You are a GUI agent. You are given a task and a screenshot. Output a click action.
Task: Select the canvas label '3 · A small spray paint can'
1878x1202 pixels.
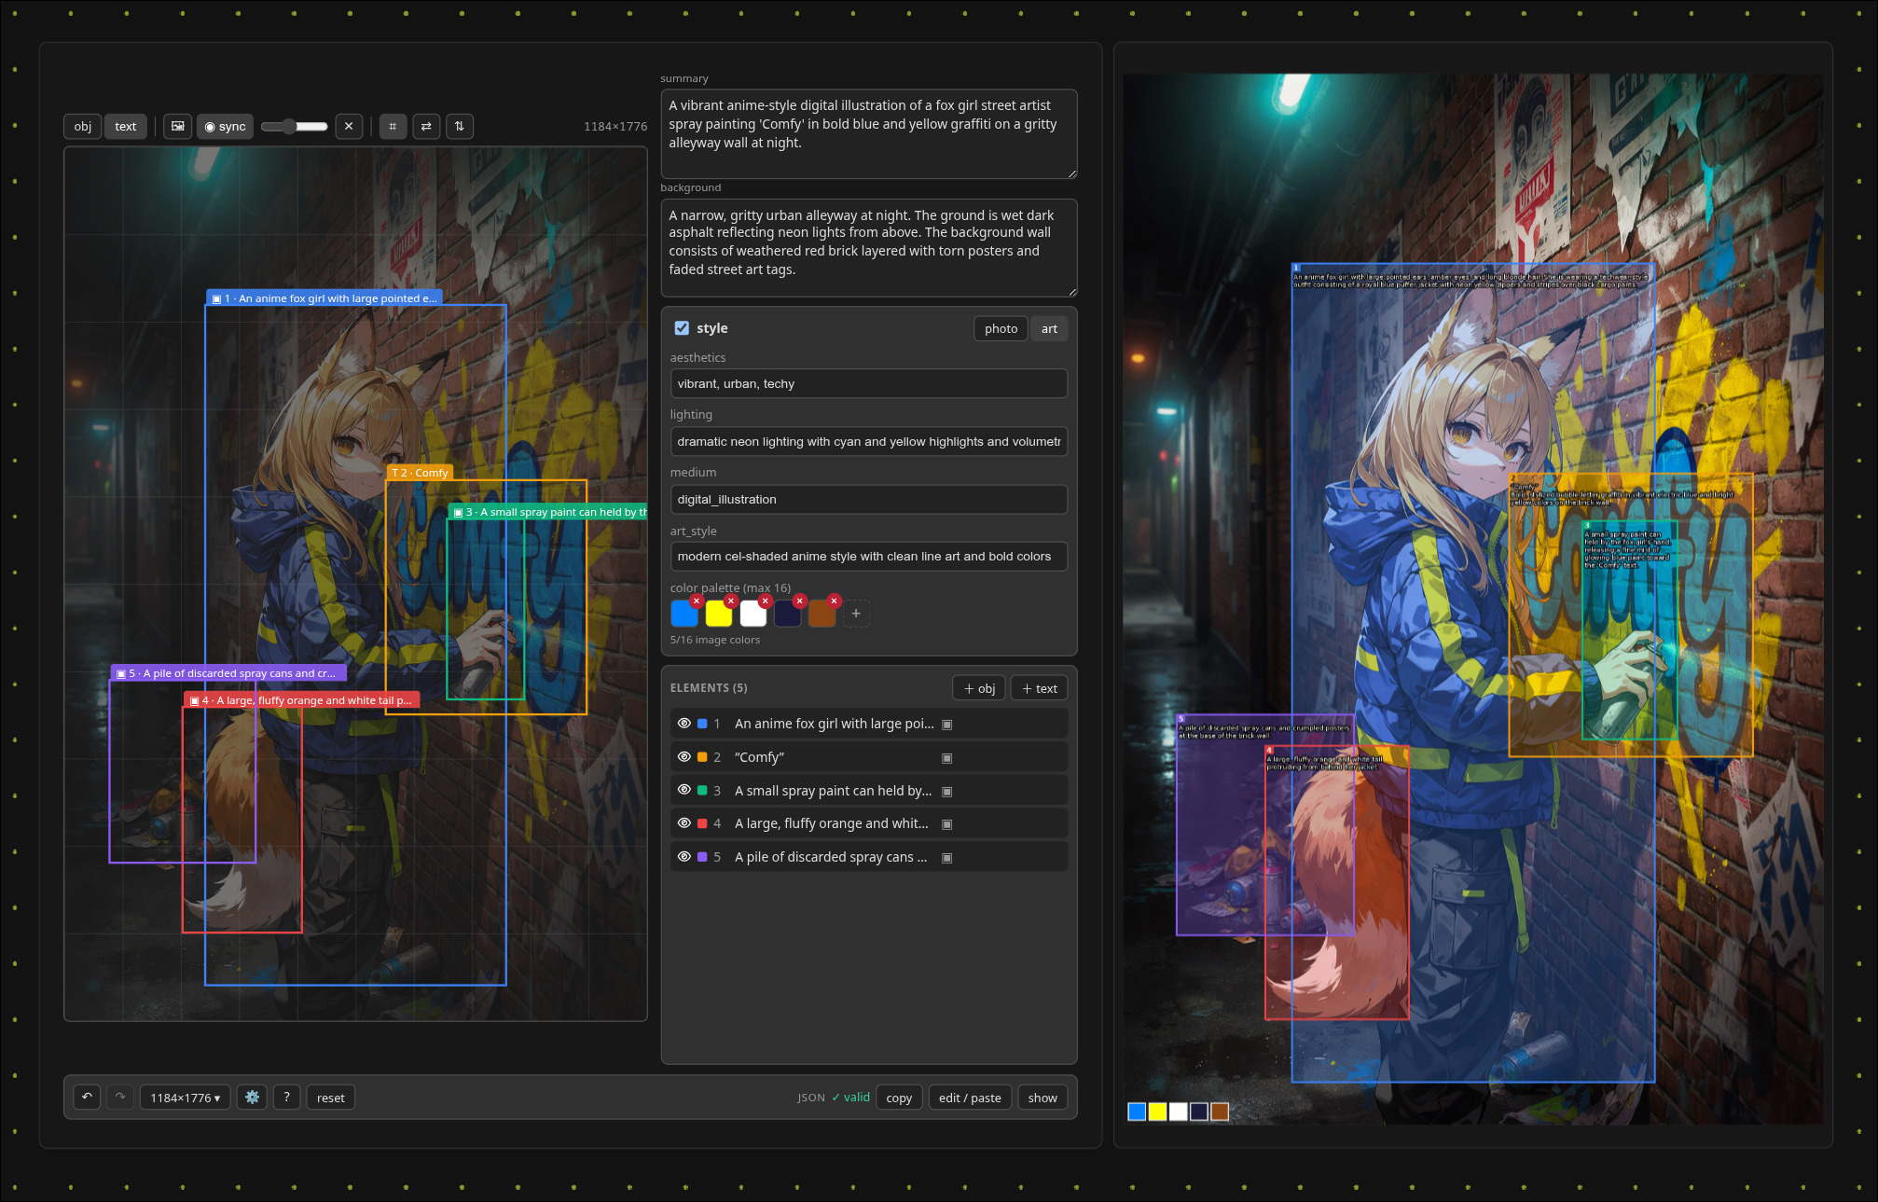(x=548, y=512)
